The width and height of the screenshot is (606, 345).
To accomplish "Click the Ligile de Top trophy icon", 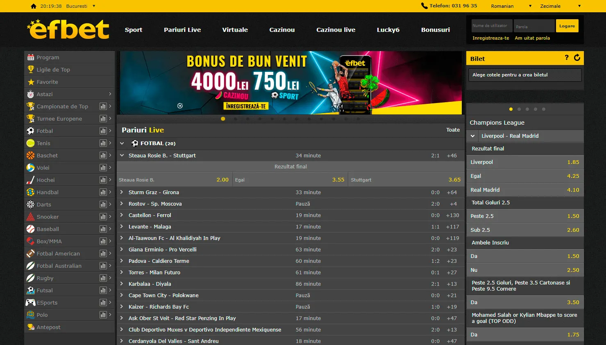I will (x=31, y=69).
